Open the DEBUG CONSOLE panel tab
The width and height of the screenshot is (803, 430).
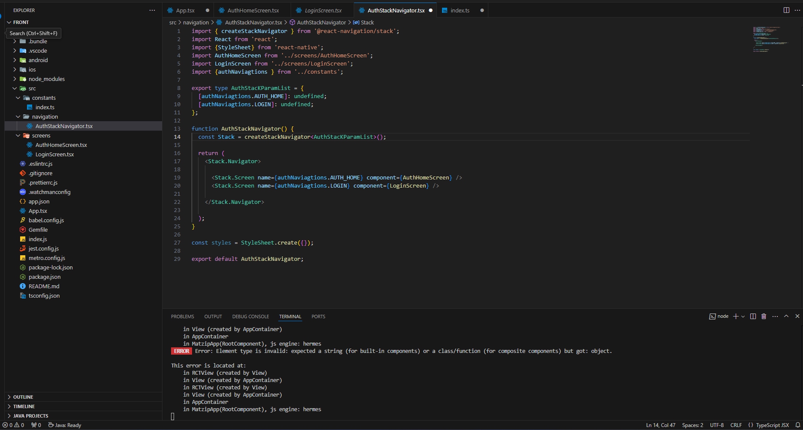coord(251,317)
